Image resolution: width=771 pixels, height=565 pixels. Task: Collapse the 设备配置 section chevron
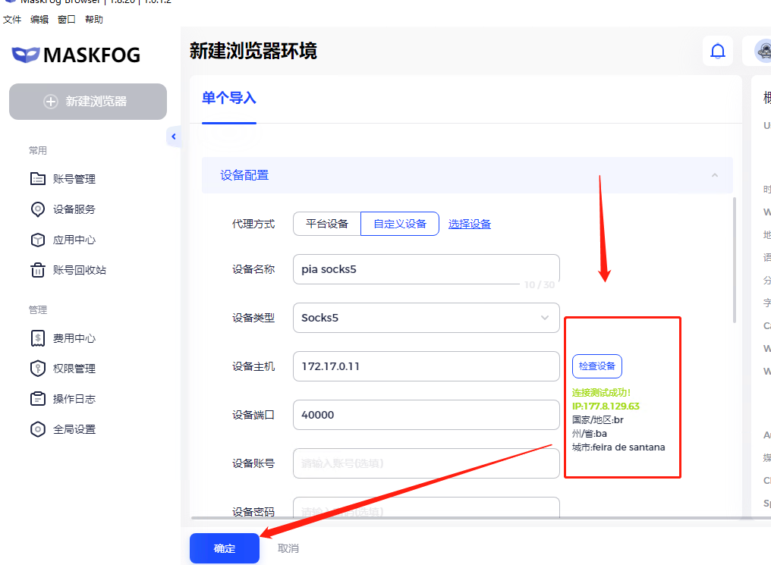[714, 175]
